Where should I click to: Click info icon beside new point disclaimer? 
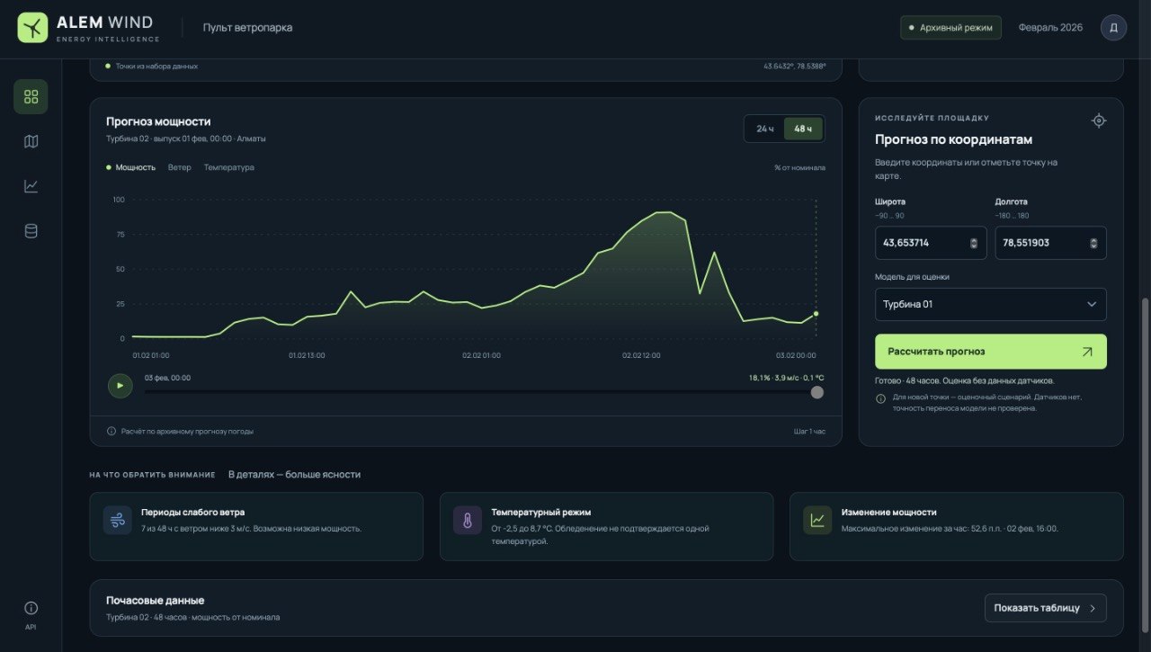880,398
